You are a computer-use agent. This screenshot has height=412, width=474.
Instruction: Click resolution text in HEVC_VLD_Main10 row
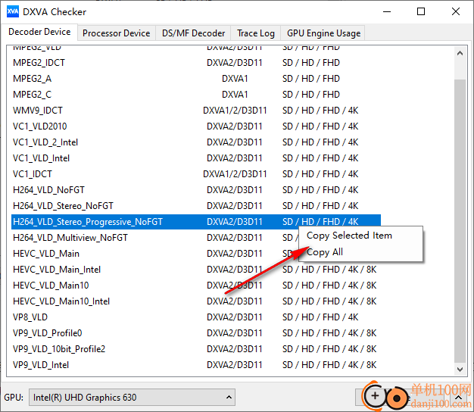tap(329, 286)
